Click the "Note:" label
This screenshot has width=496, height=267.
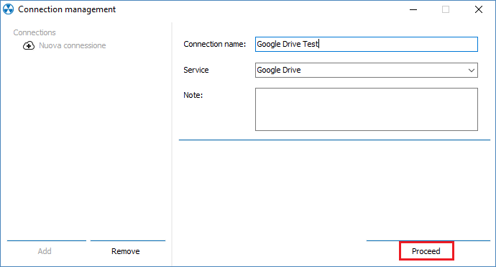click(x=193, y=95)
